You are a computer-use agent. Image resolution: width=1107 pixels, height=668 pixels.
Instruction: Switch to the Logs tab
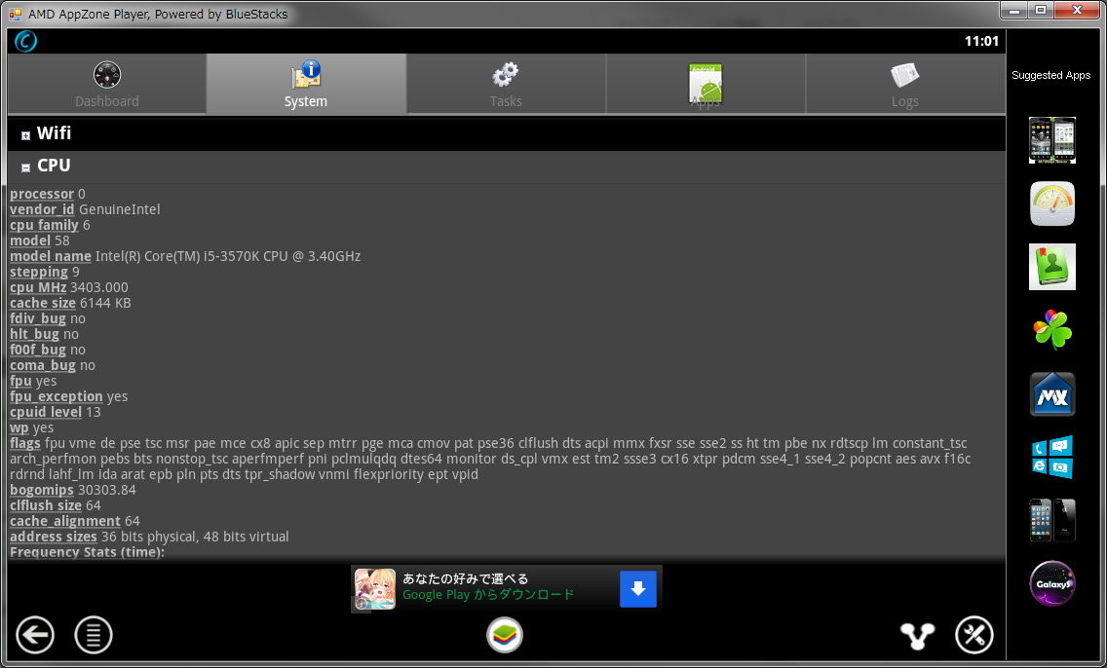coord(905,84)
